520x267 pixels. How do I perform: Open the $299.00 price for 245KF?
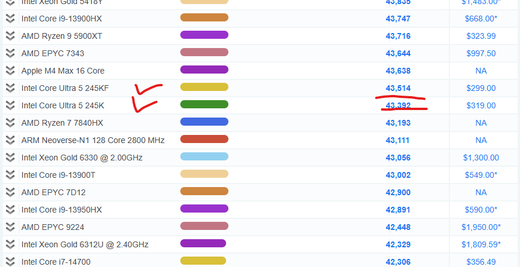tap(481, 89)
